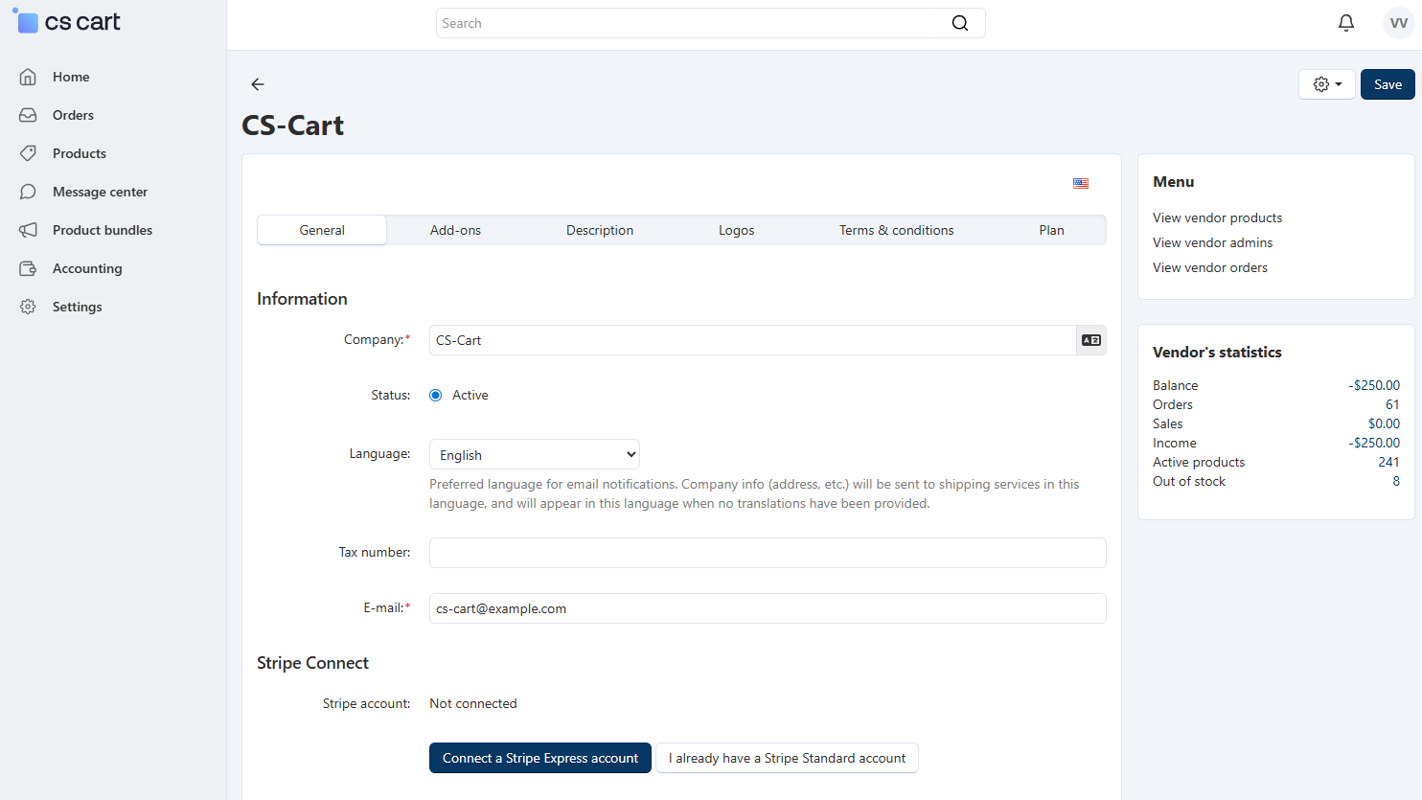Viewport: 1422px width, 800px height.
Task: Switch to the Add-ons tab
Action: 455,230
